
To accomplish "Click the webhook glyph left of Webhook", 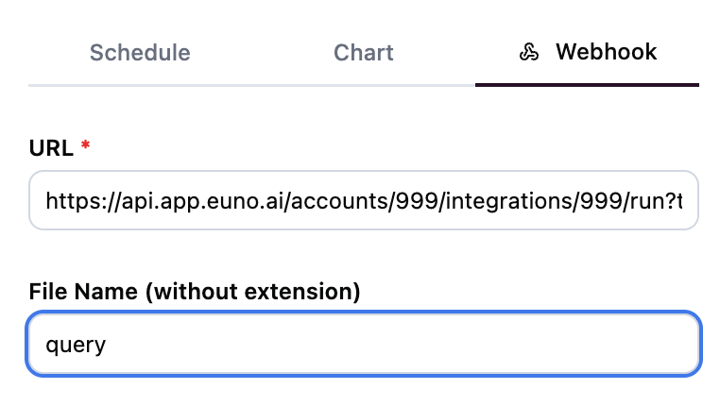I will (529, 53).
